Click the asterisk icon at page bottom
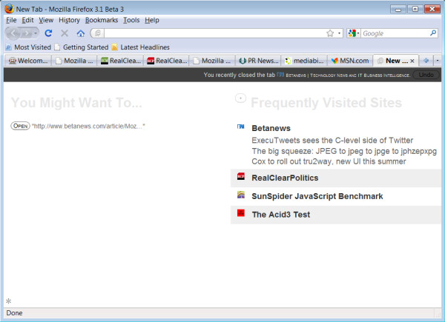 [8, 301]
